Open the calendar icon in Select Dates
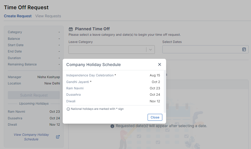 pyautogui.click(x=244, y=49)
